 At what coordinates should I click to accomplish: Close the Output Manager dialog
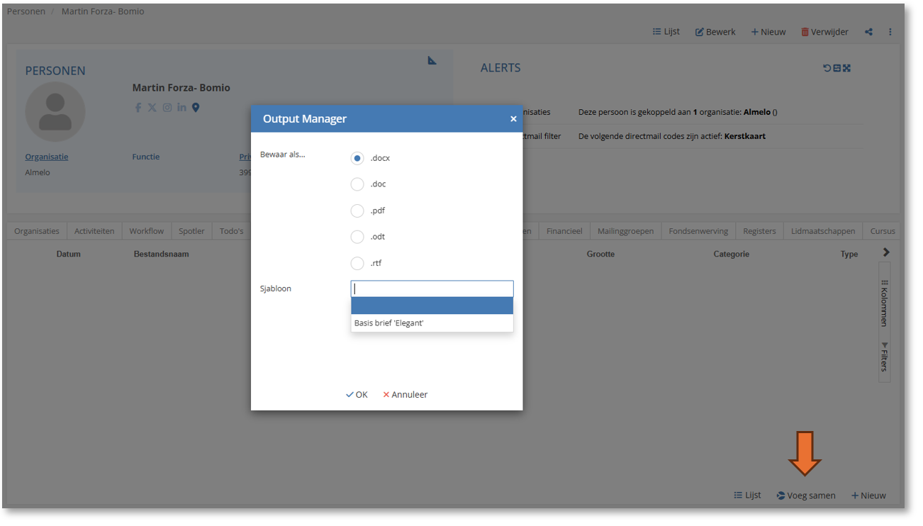pyautogui.click(x=513, y=119)
